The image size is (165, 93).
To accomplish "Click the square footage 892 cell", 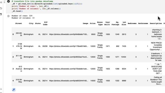I will 118,46.
